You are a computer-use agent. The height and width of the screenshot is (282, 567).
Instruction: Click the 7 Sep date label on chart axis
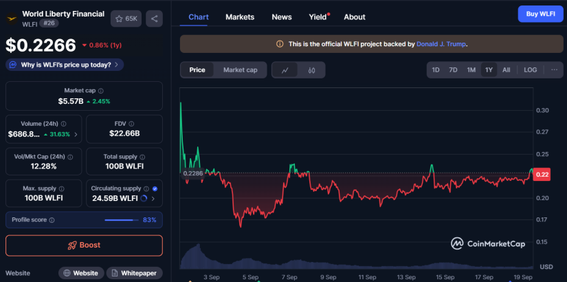click(x=289, y=277)
